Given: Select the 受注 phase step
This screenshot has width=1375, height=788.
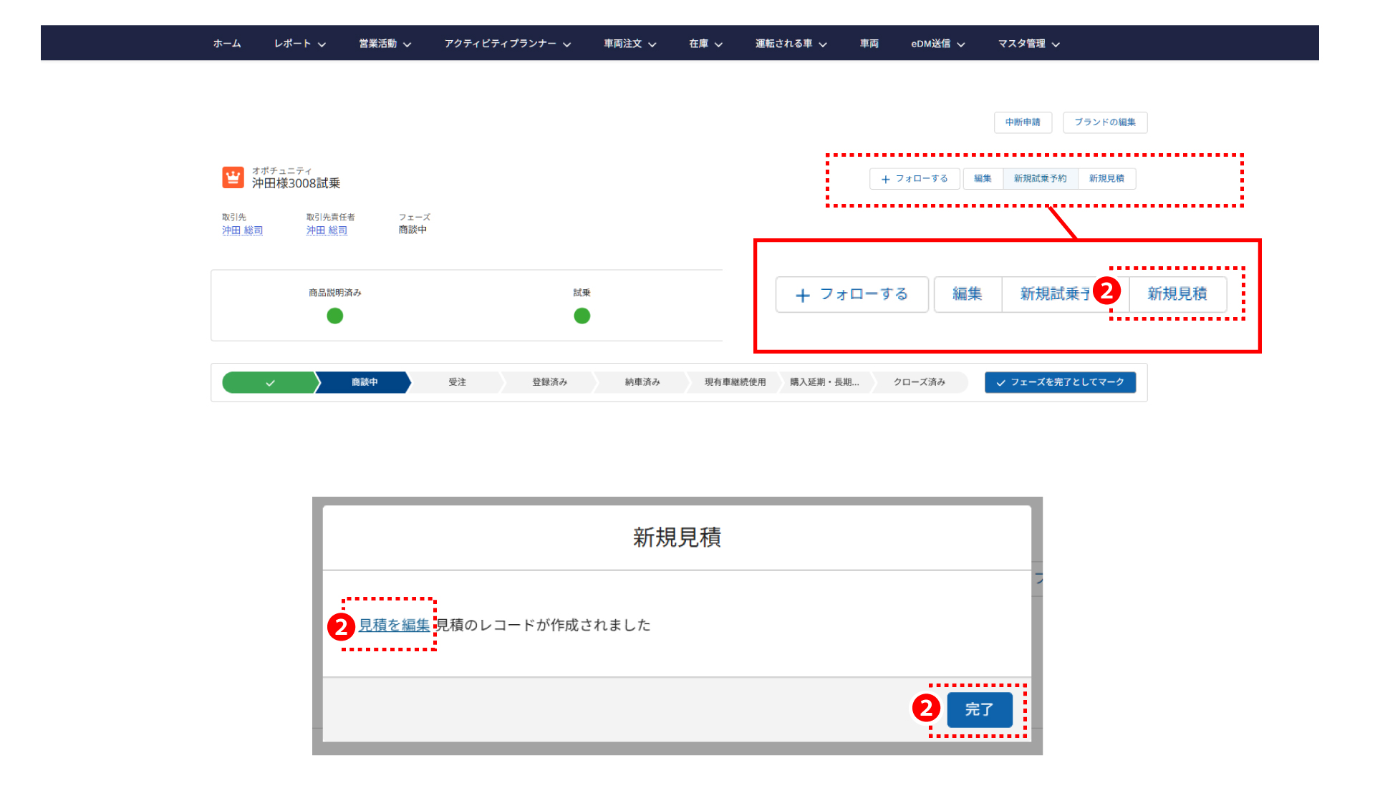Looking at the screenshot, I should (x=457, y=382).
